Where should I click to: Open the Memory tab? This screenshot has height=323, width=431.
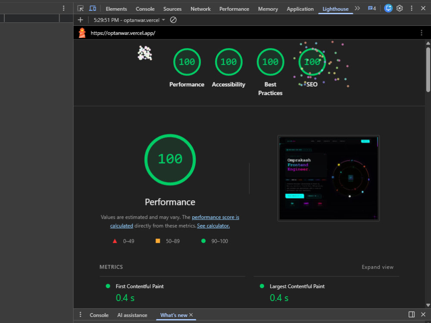click(268, 9)
